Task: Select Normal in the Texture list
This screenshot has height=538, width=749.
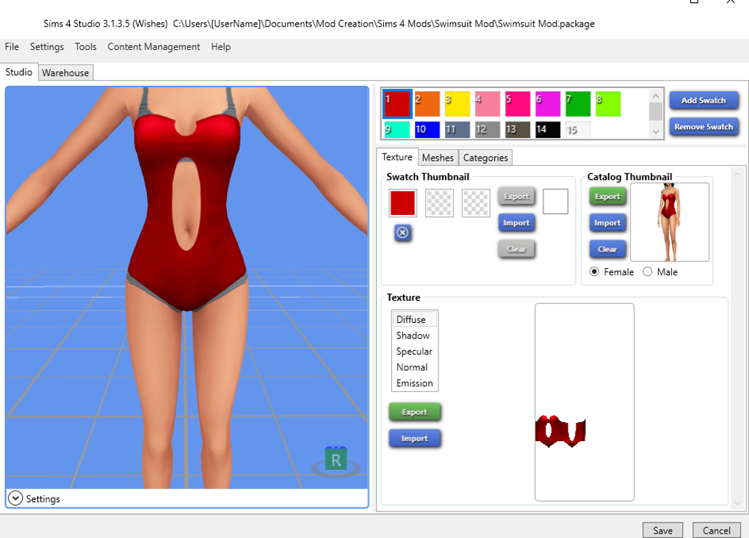Action: click(413, 367)
